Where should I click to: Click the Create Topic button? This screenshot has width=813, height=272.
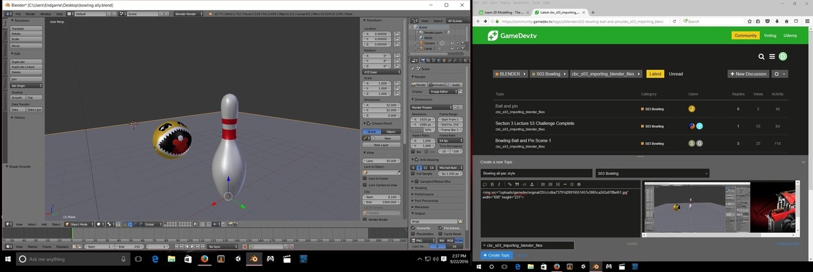(x=496, y=255)
